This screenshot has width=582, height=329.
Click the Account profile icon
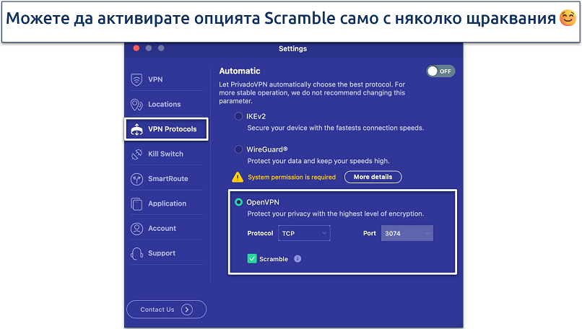(136, 229)
